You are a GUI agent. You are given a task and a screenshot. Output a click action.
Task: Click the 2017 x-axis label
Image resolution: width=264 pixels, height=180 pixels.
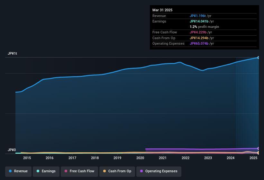[x=72, y=158]
